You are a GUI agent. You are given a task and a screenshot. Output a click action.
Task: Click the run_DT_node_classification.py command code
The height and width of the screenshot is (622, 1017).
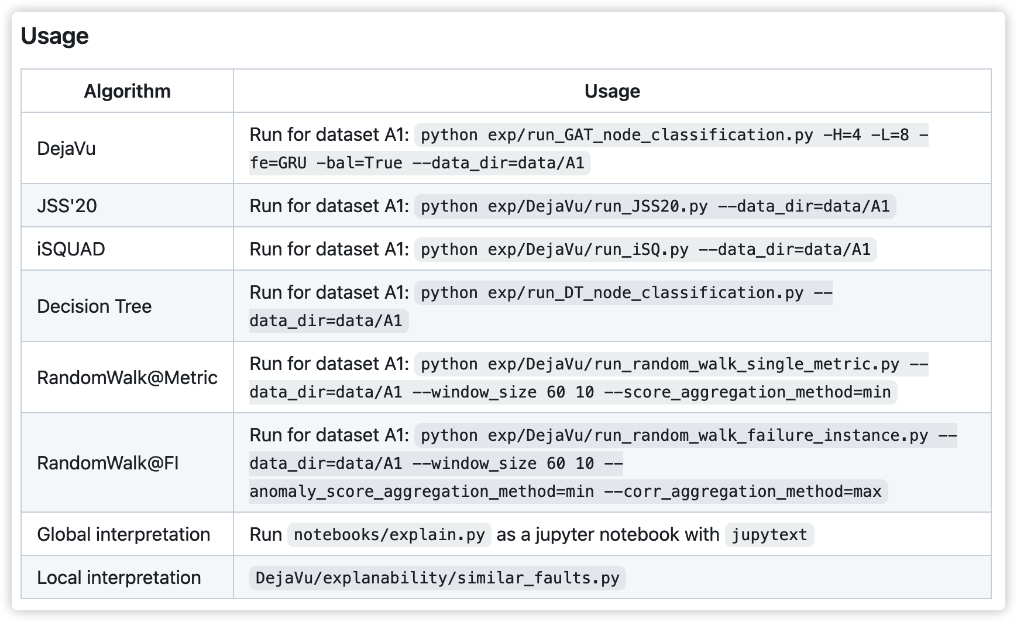(541, 306)
